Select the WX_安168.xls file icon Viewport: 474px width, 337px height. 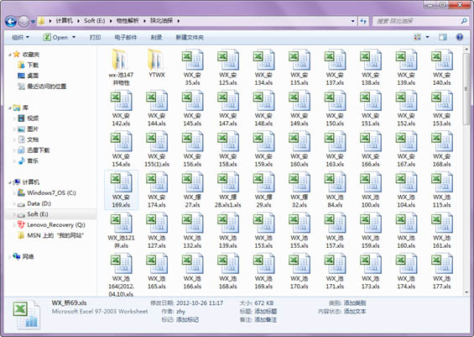coord(441,142)
